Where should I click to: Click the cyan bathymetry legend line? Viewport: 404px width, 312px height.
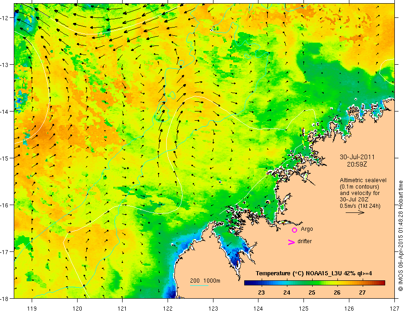(x=199, y=285)
